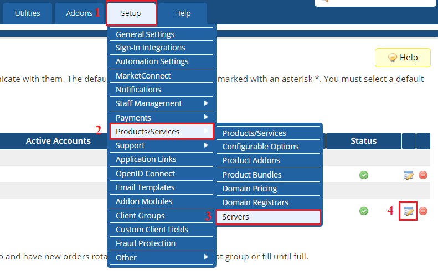Screen dimensions: 438x271
Task: Click the Active Accounts column header
Action: coord(58,141)
